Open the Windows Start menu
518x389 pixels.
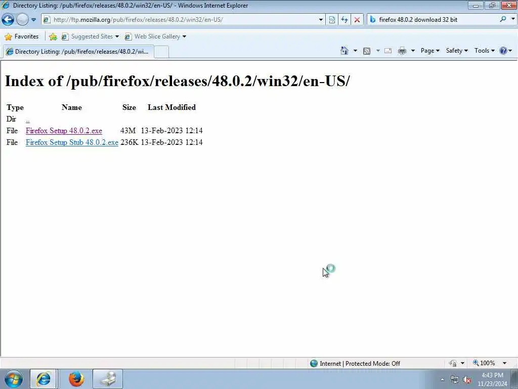click(x=14, y=379)
